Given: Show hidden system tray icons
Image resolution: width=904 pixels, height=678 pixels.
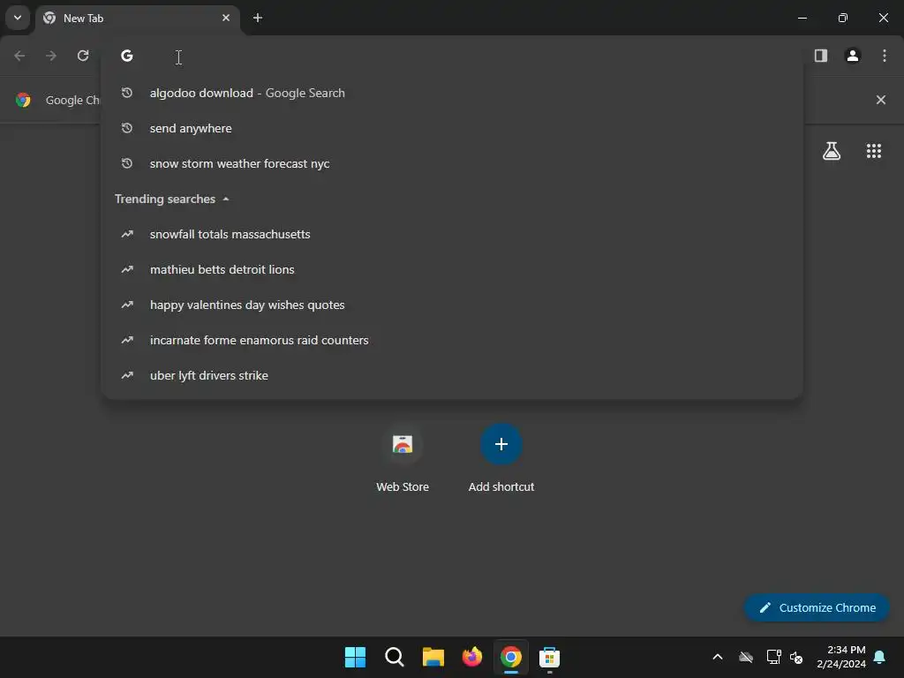Looking at the screenshot, I should pos(718,657).
